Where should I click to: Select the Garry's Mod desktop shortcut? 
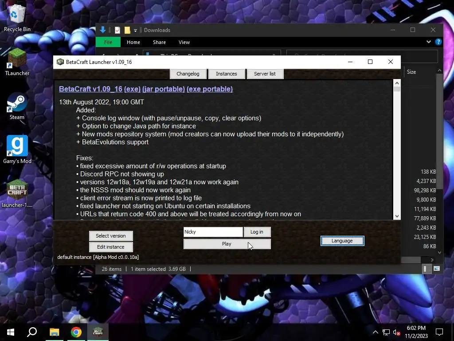[17, 150]
